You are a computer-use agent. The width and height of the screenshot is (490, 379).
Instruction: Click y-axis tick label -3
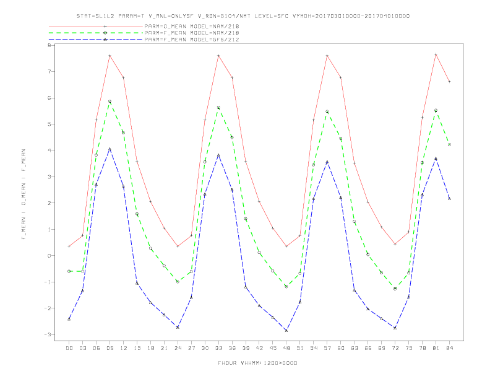48,334
